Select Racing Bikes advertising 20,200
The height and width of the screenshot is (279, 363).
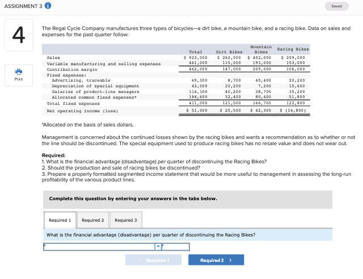coord(297,81)
